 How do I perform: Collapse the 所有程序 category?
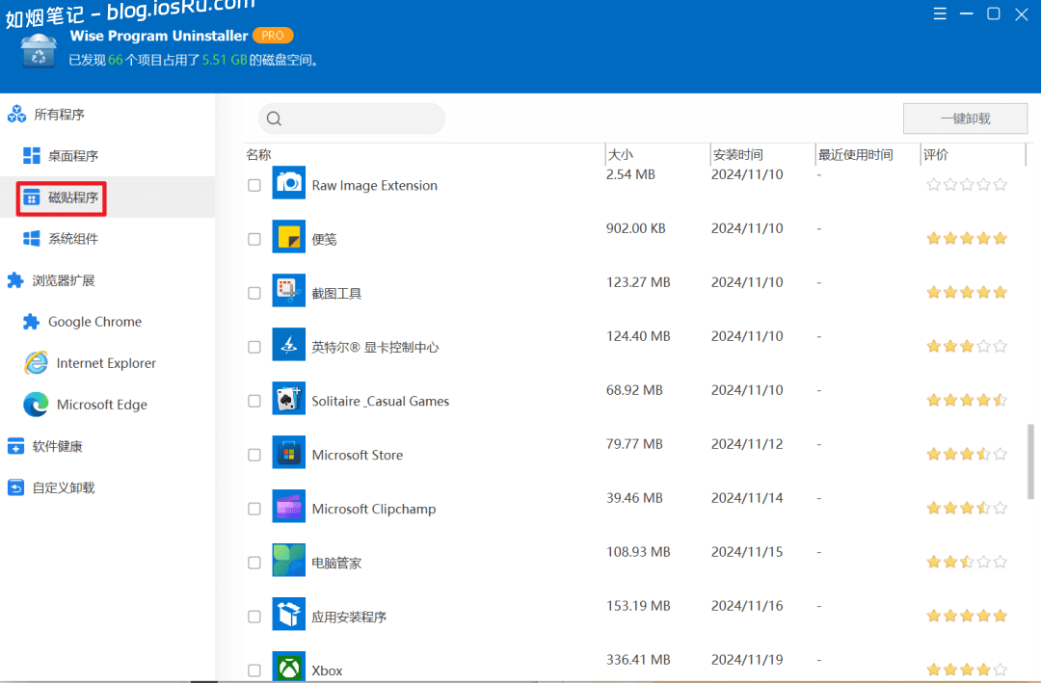[59, 115]
